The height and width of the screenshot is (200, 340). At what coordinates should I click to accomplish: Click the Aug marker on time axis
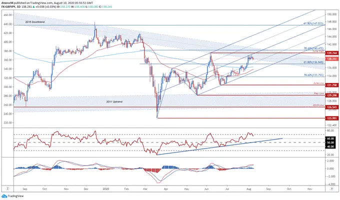(x=248, y=189)
